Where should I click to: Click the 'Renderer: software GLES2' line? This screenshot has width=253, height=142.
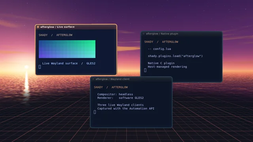pos(120,98)
